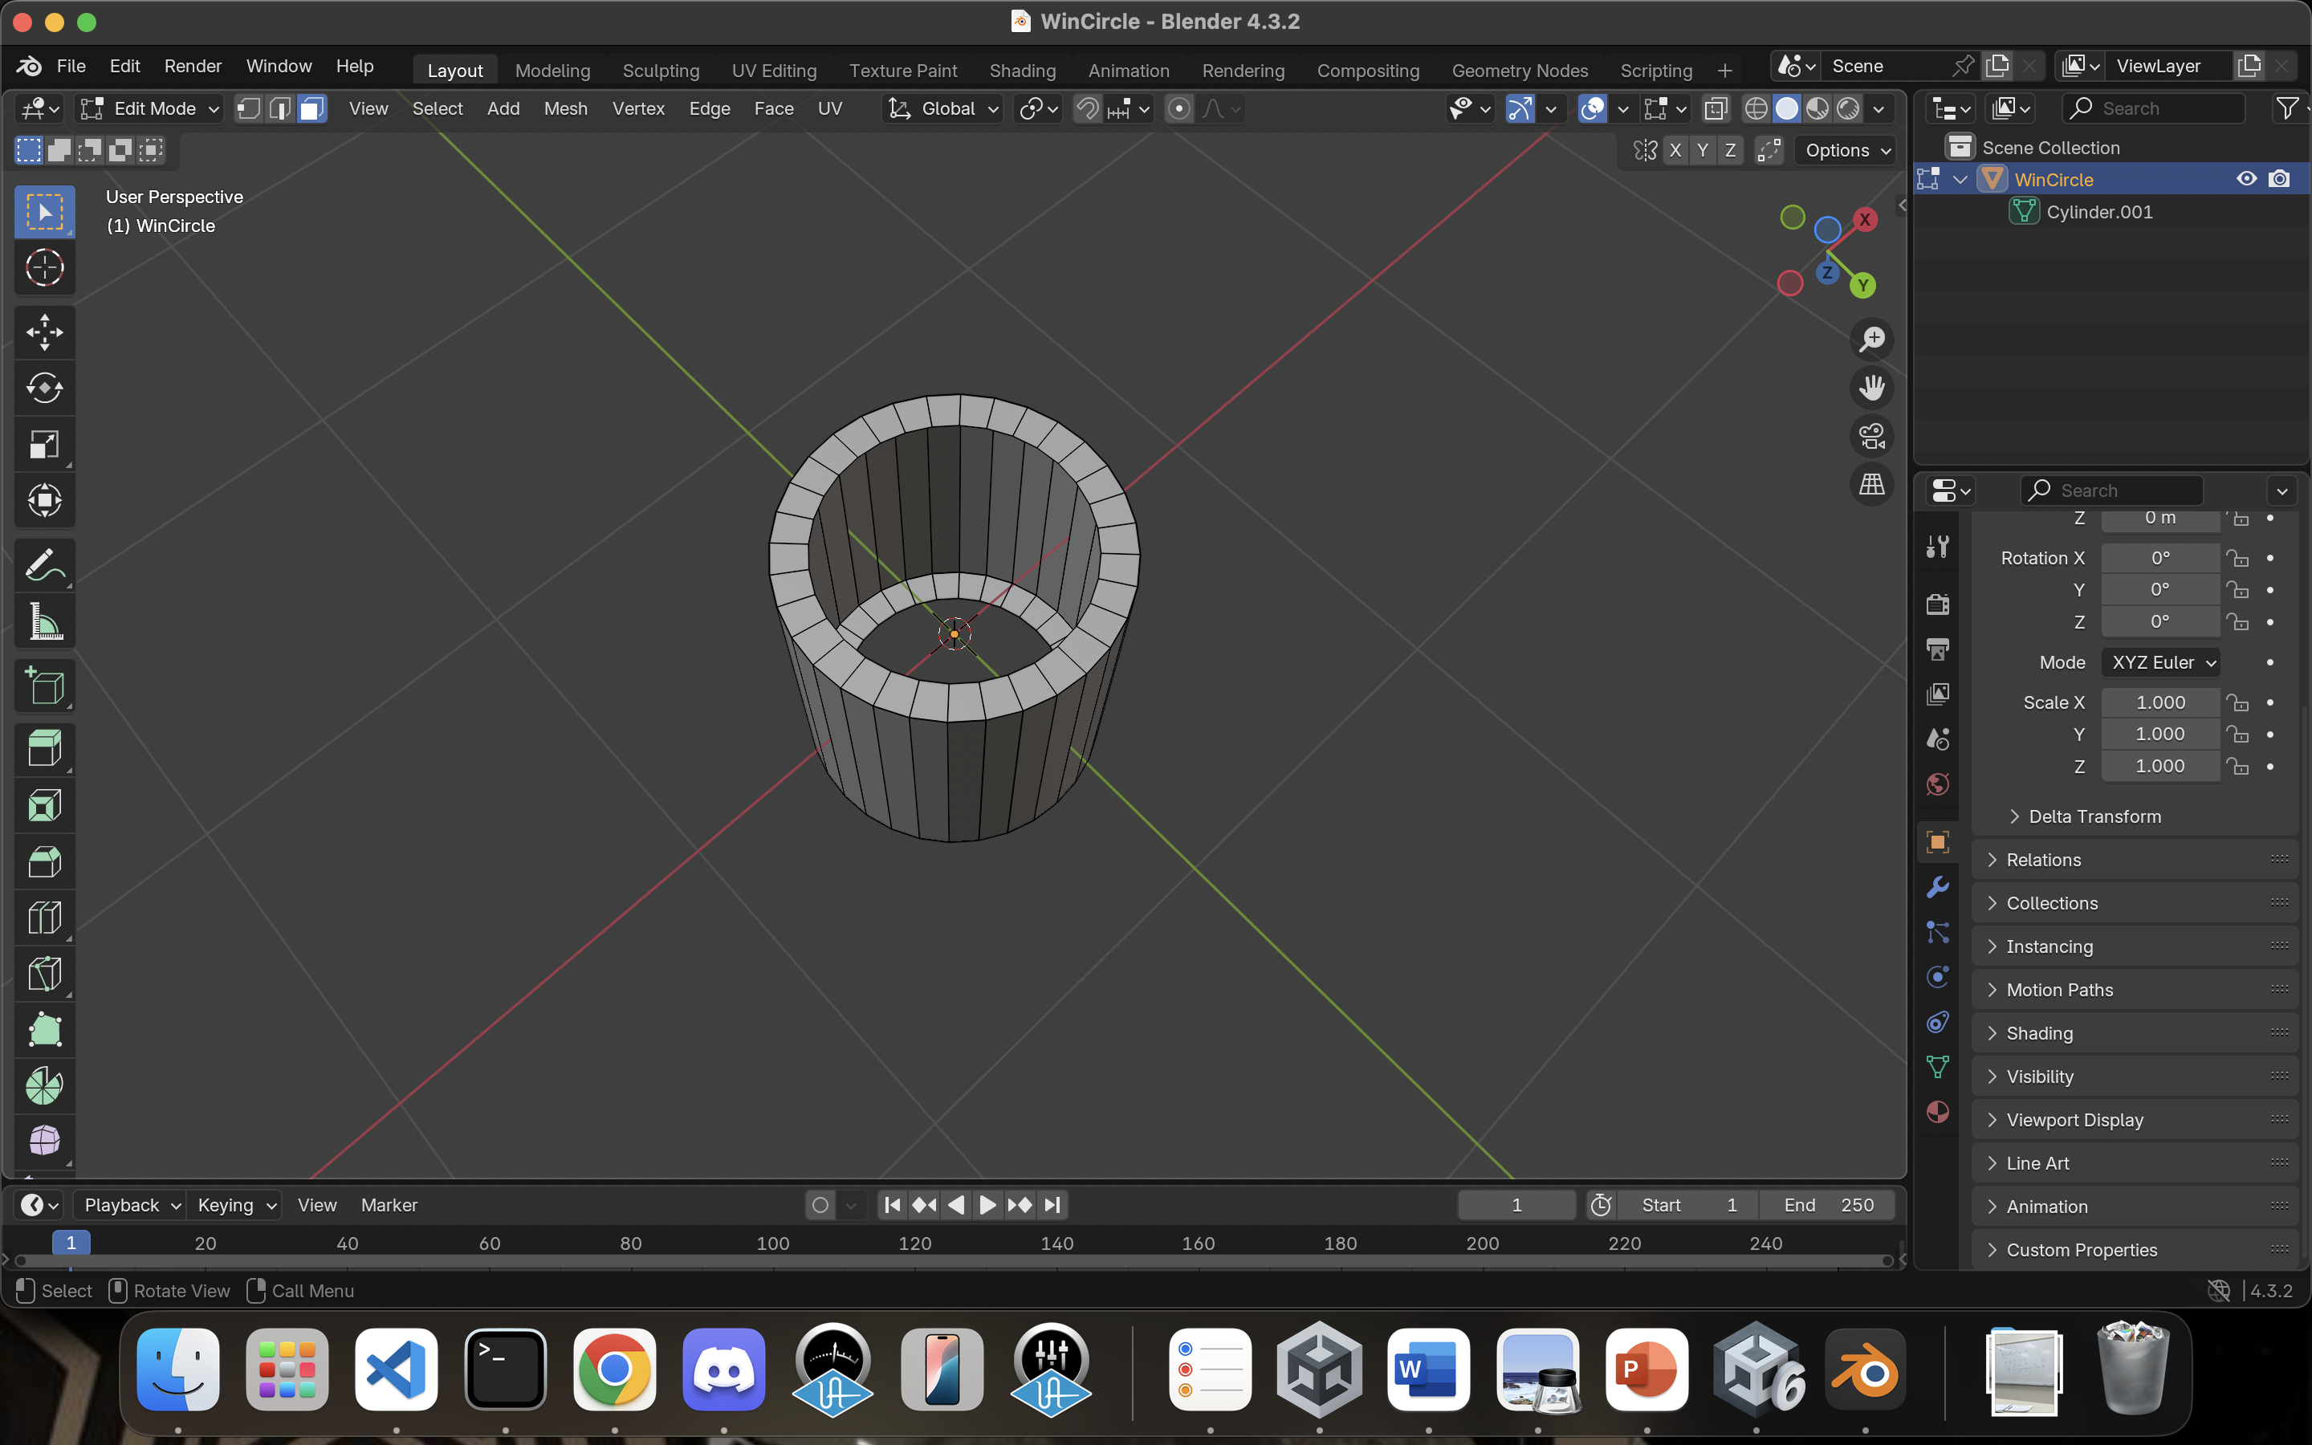Open the World properties tab
The image size is (2312, 1445).
pyautogui.click(x=1937, y=784)
